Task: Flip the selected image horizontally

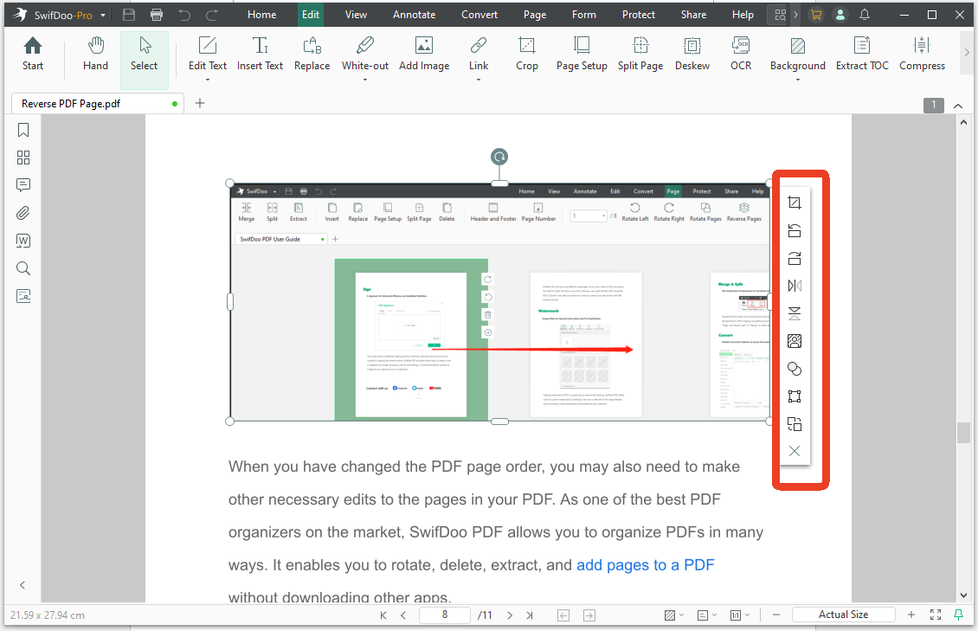Action: [x=794, y=286]
